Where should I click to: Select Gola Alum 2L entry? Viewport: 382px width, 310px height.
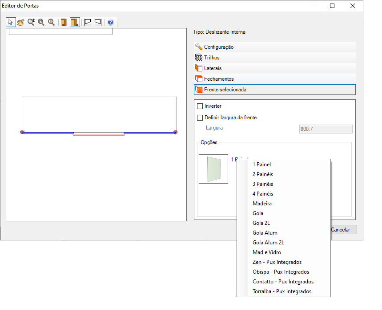[284, 243]
